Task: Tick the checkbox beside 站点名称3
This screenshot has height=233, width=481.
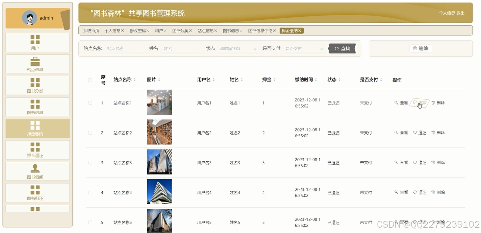Action: click(x=90, y=162)
